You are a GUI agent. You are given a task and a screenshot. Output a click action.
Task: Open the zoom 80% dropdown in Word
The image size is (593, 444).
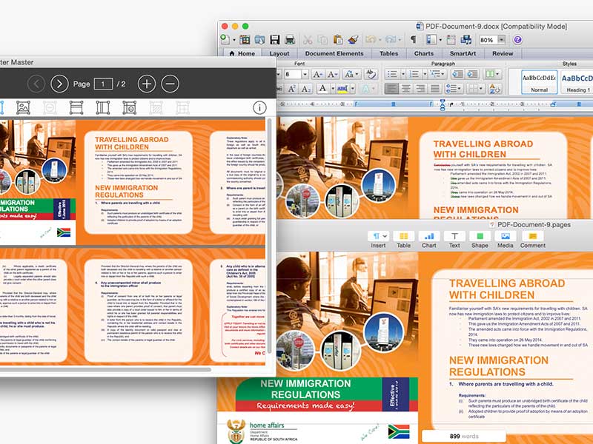(x=502, y=40)
